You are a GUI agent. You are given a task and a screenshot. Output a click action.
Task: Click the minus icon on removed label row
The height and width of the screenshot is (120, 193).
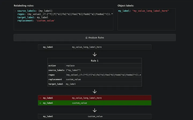(x=40, y=98)
